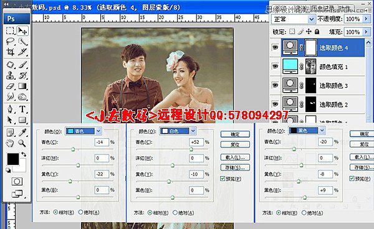Open the 白色 colors dropdown
This screenshot has height=229, width=374.
[x=193, y=131]
